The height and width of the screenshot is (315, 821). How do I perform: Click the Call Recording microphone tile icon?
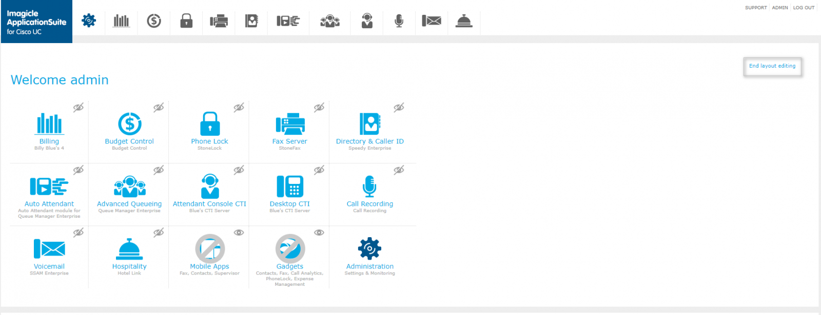click(x=370, y=186)
